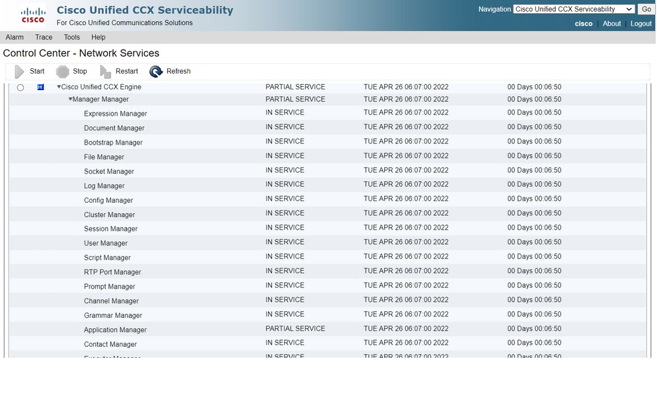Click the Cisco Unified CCX Serviceability title
The image size is (657, 396).
pos(145,10)
